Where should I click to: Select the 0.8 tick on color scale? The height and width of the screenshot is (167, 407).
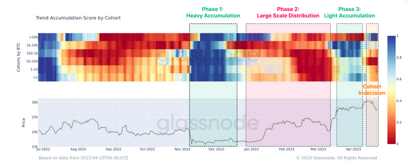point(399,58)
